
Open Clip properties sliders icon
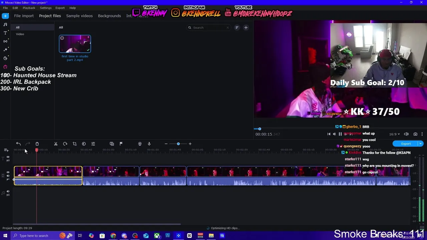93,144
